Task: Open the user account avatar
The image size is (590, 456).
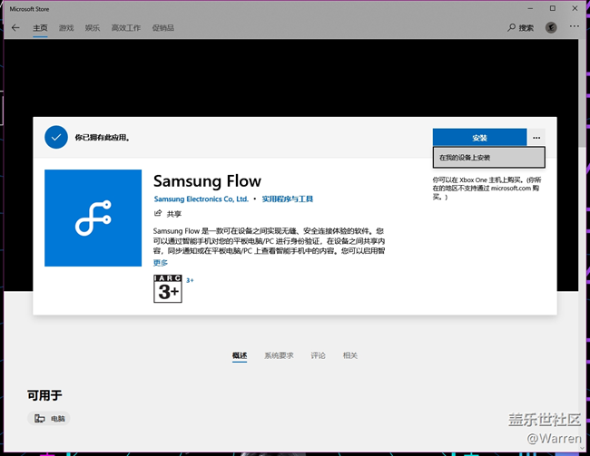Action: click(551, 28)
